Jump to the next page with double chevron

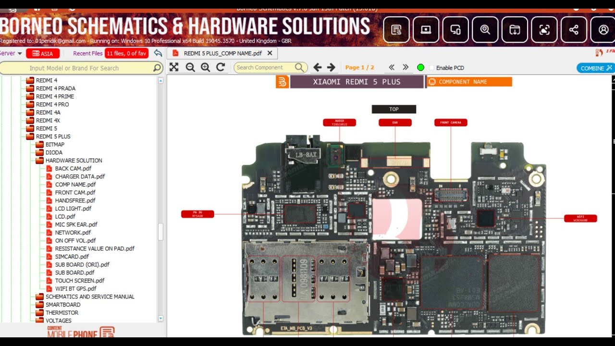click(x=406, y=67)
